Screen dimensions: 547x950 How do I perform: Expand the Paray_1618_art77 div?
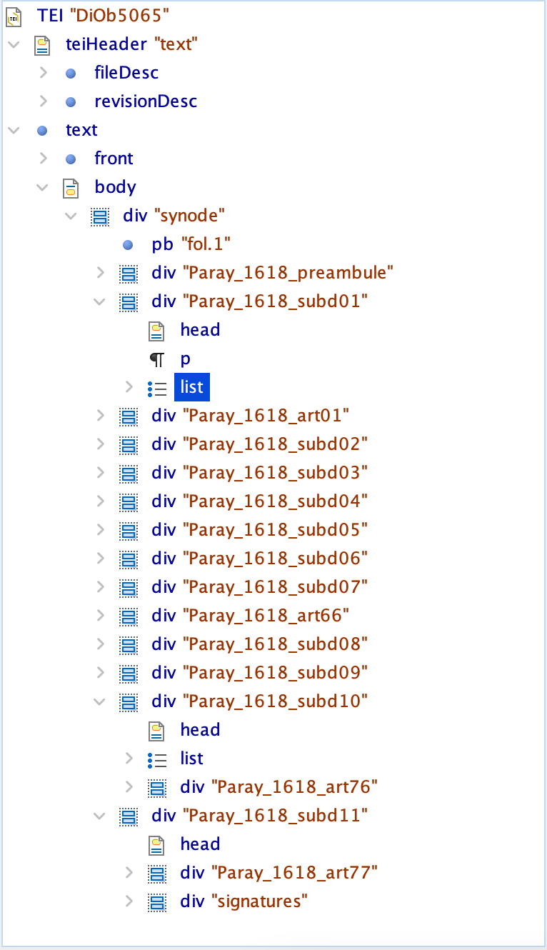129,873
